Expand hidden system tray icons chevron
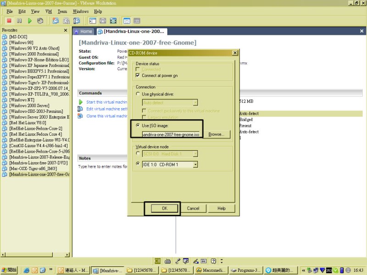Image resolution: width=367 pixels, height=275 pixels. click(x=303, y=270)
